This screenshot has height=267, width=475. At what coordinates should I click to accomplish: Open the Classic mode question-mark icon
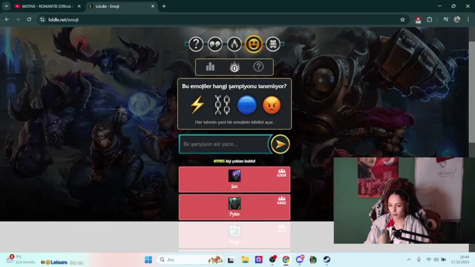tap(196, 44)
